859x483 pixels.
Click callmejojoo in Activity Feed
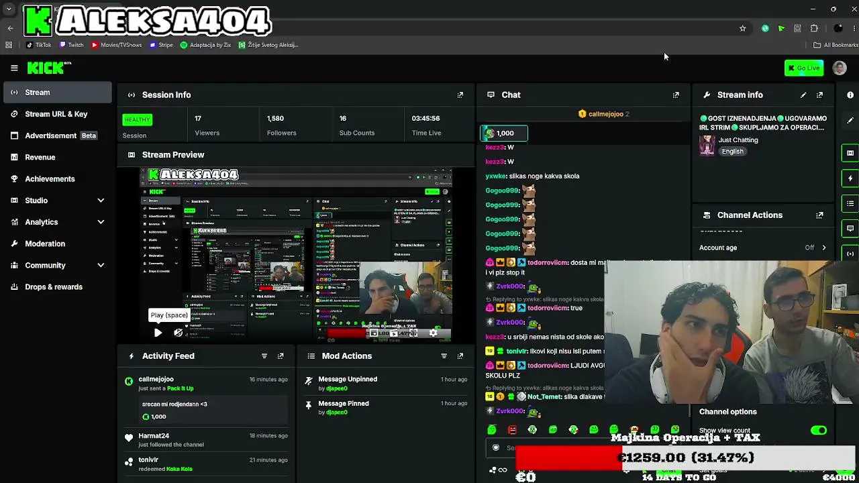[156, 379]
